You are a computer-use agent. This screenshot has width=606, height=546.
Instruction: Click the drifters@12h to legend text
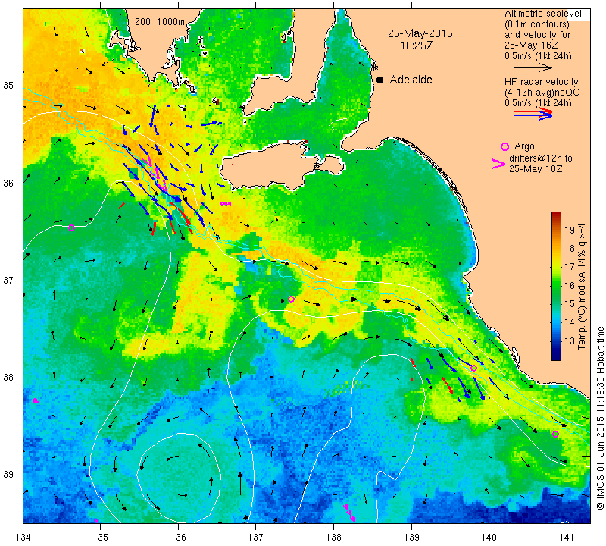tap(541, 158)
